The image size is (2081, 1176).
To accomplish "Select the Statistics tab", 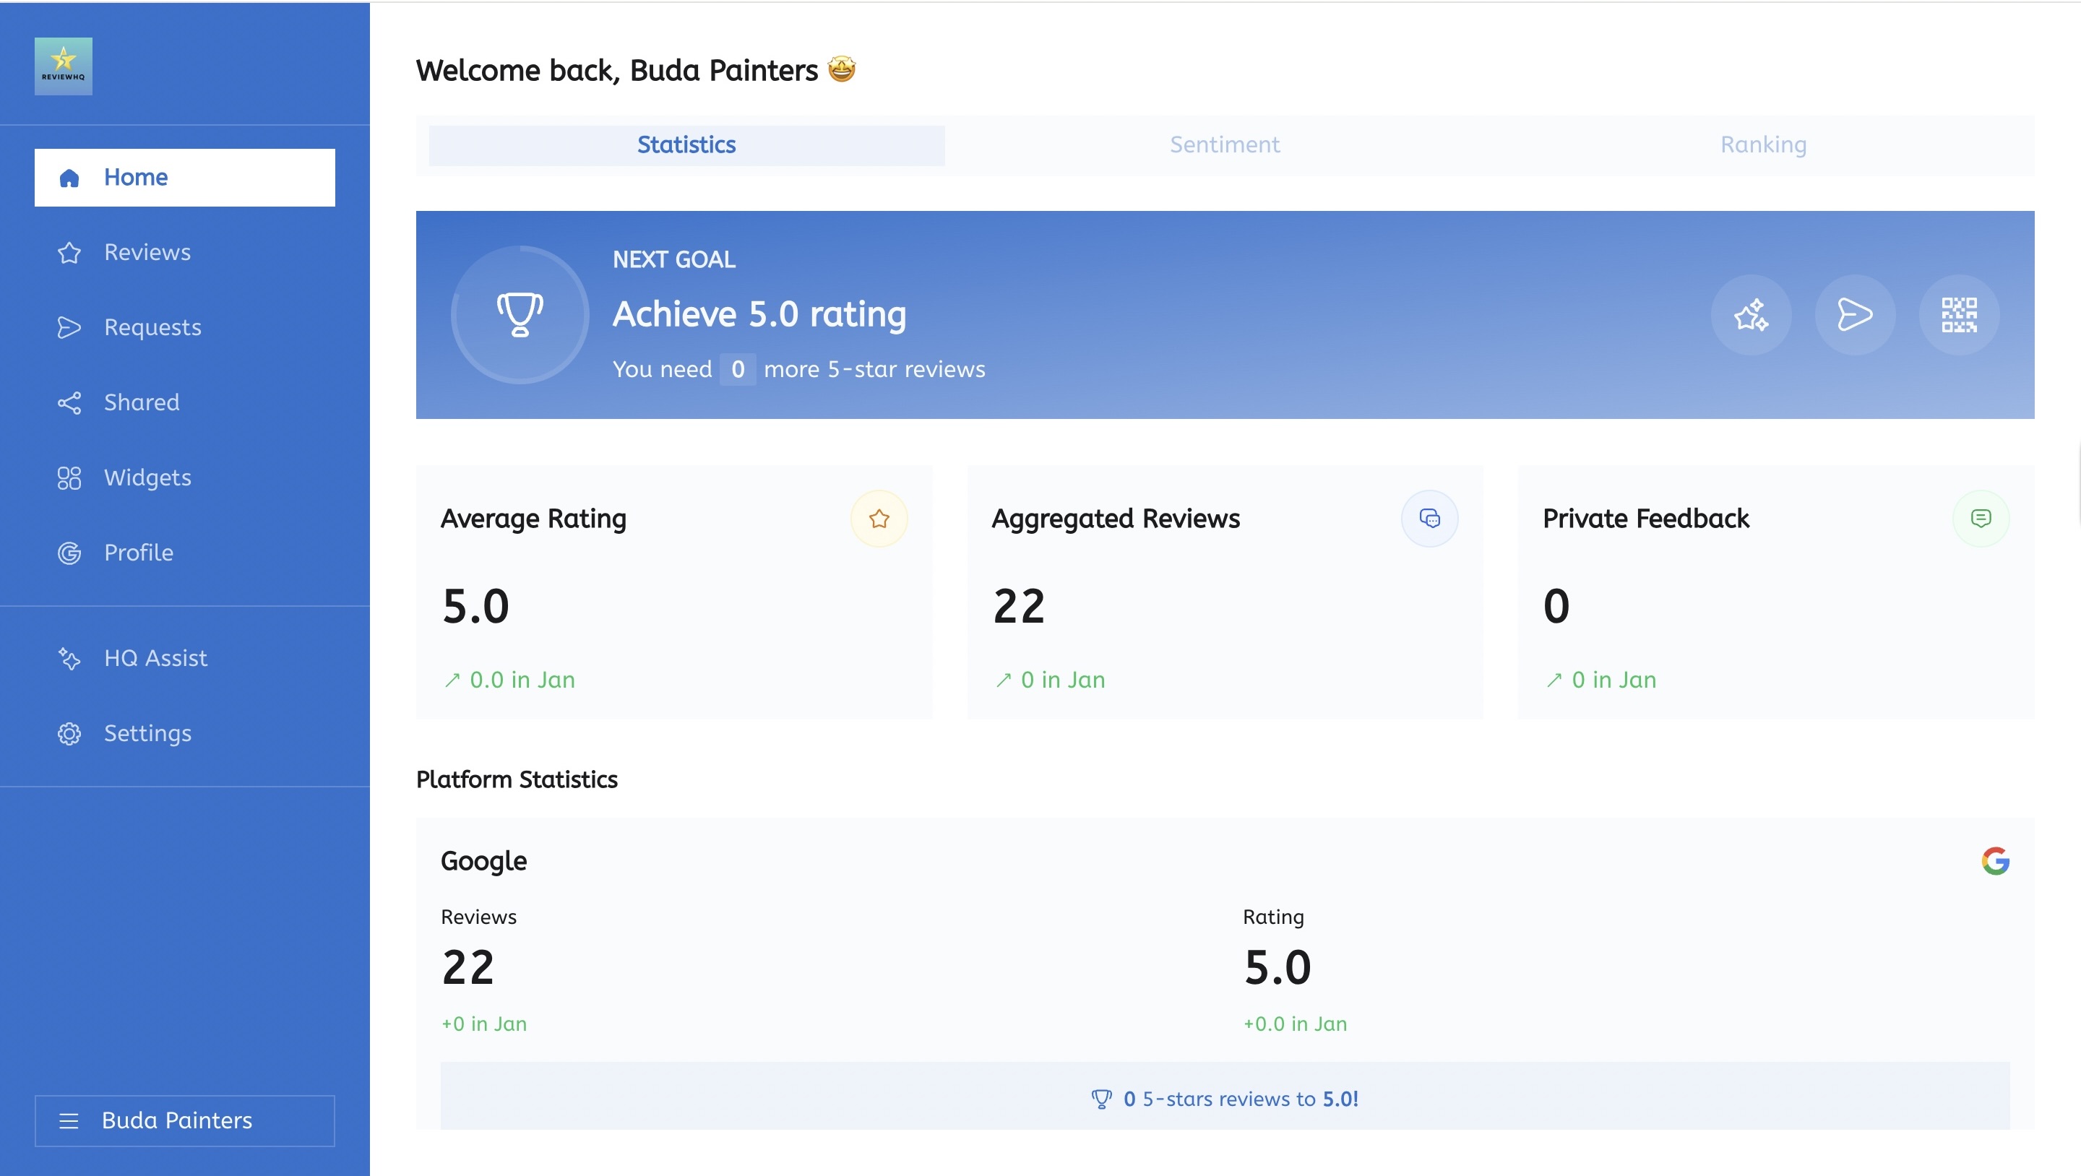I will click(x=686, y=145).
